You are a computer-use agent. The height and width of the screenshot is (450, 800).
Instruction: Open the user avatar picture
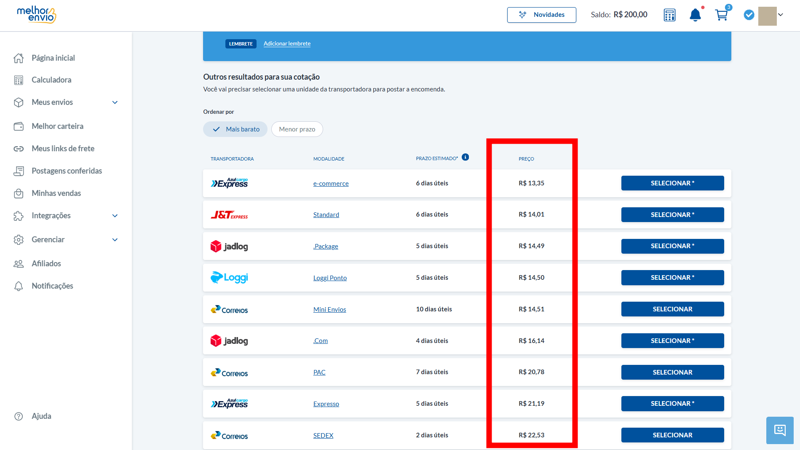(x=767, y=16)
